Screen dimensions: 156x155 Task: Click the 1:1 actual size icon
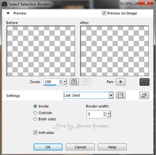86,82
